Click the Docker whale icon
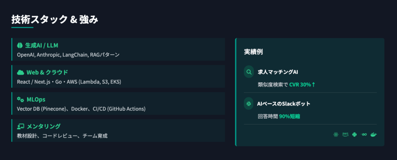The image size is (397, 160). pyautogui.click(x=374, y=135)
